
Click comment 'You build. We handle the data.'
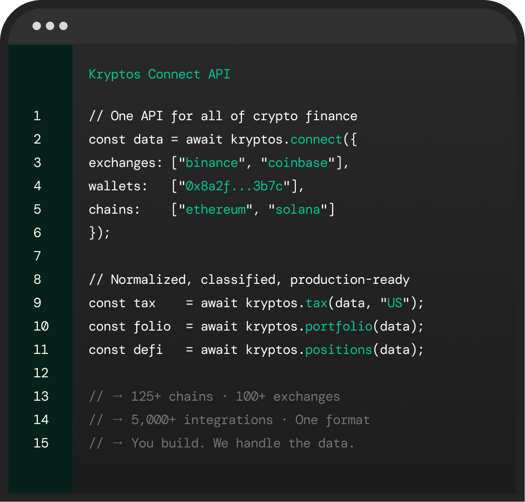tap(242, 444)
